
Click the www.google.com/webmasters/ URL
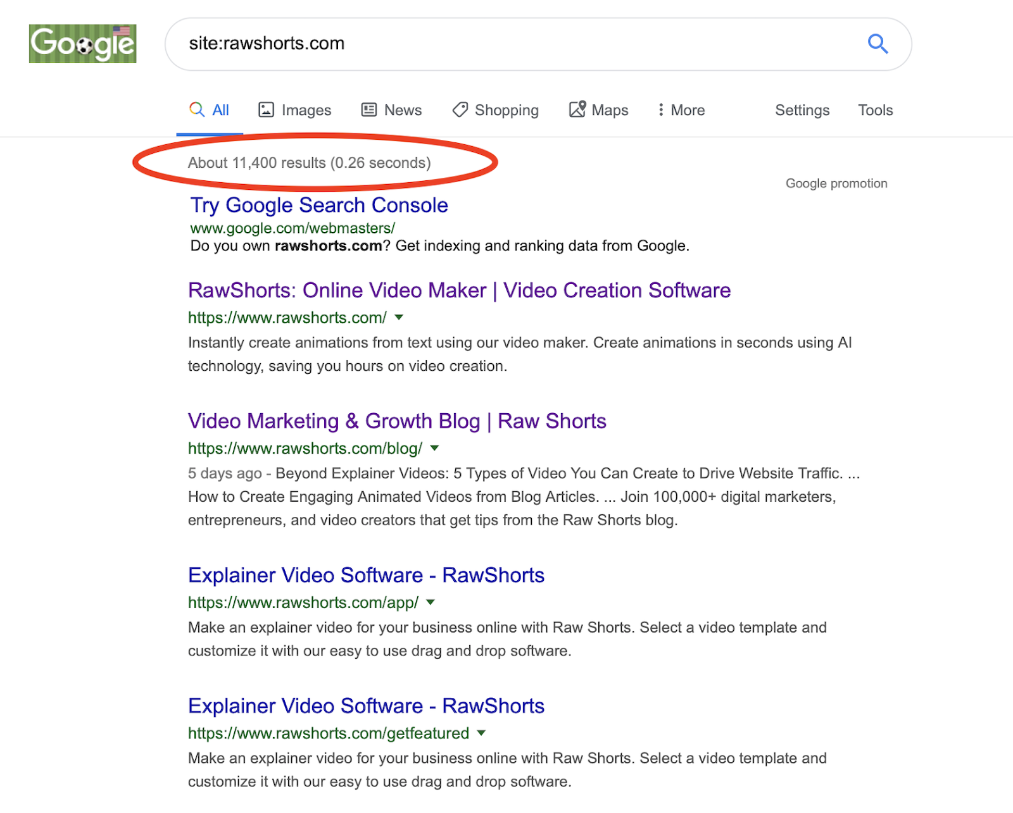(x=293, y=228)
